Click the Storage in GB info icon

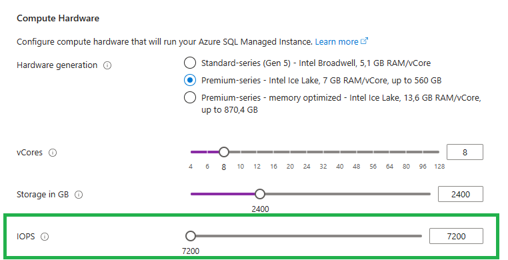(x=79, y=195)
